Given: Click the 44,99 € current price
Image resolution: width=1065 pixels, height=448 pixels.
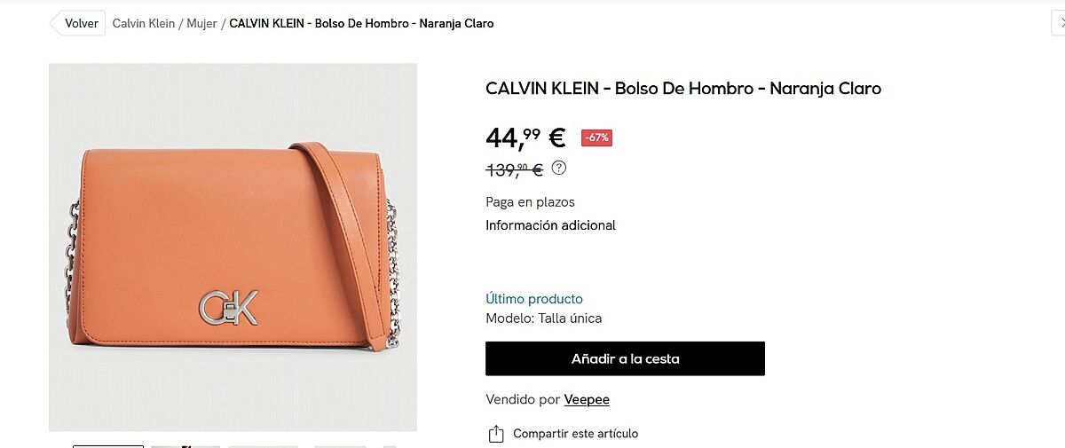Looking at the screenshot, I should coord(525,138).
